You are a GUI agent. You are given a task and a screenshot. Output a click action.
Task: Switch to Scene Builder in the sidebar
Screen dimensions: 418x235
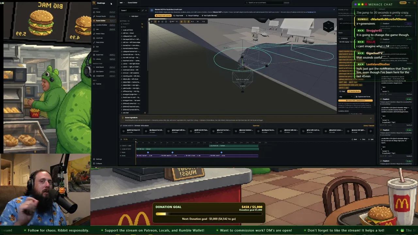(104, 21)
